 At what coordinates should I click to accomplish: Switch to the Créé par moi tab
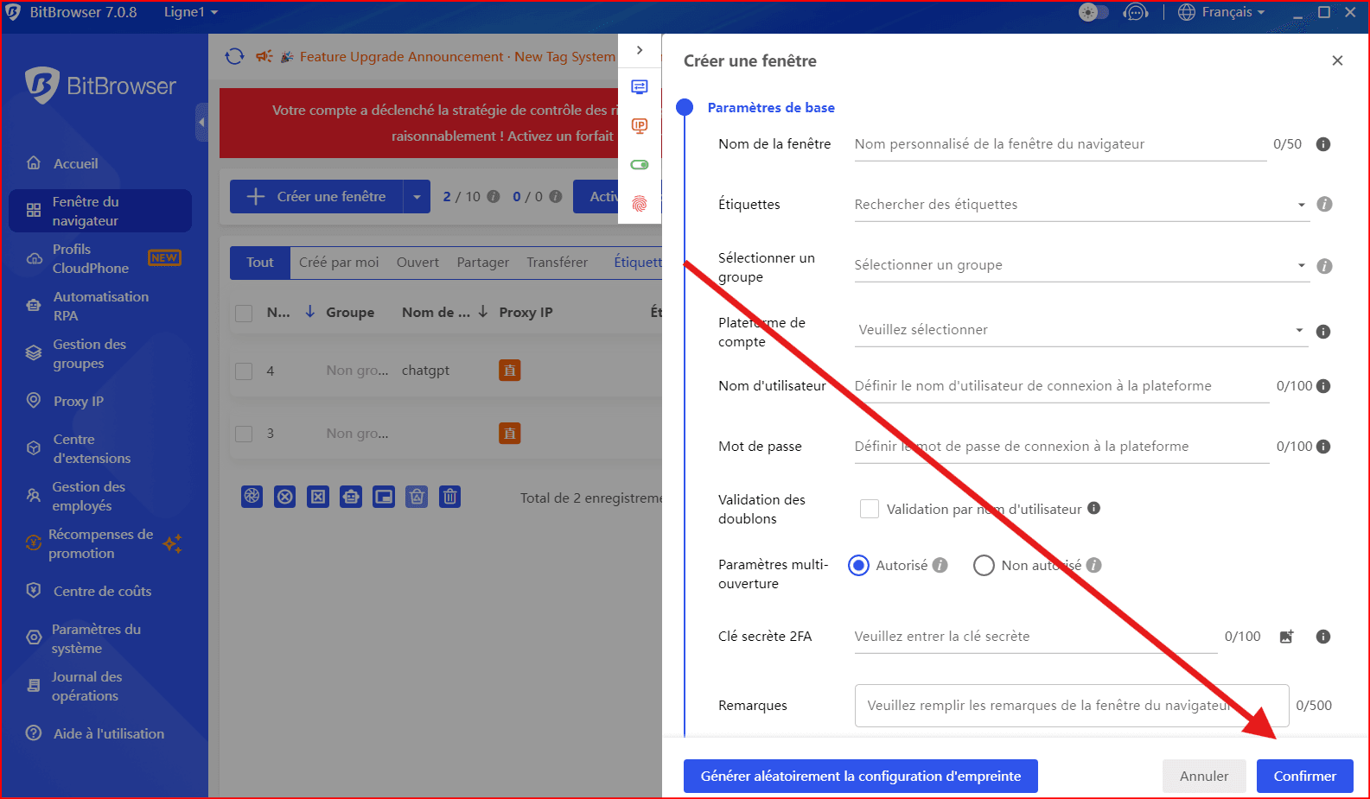tap(339, 263)
